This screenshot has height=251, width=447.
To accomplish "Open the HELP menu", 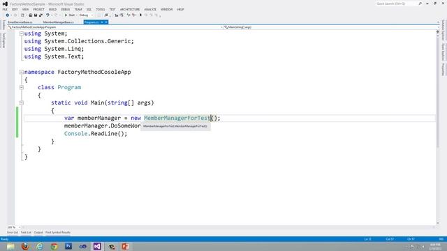I will (x=180, y=9).
